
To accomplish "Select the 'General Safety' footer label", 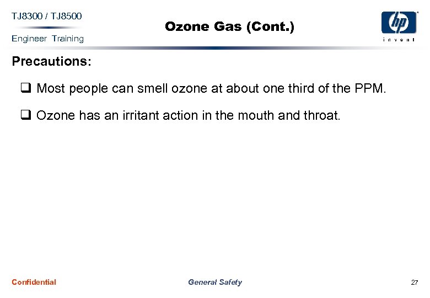I will (214, 282).
